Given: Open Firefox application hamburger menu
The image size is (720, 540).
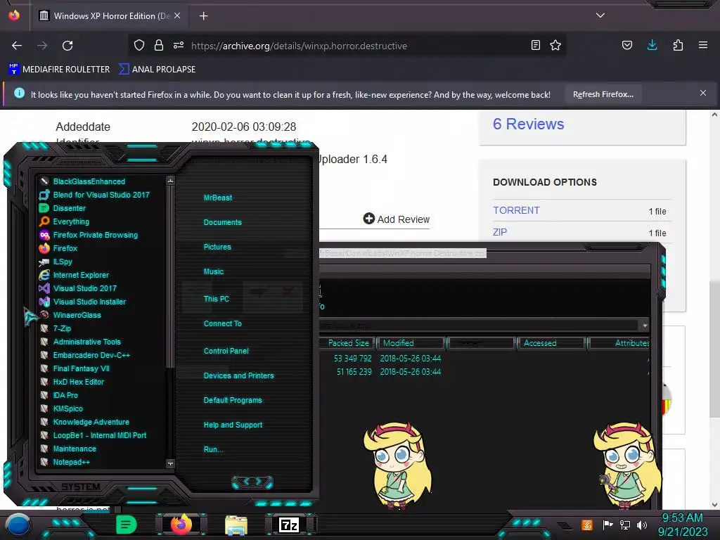Looking at the screenshot, I should (x=703, y=45).
